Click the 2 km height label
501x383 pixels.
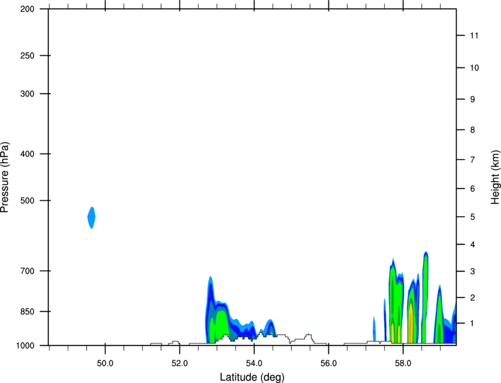point(473,298)
